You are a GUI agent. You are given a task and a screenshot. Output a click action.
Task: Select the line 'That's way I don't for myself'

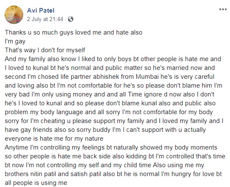coord(45,50)
